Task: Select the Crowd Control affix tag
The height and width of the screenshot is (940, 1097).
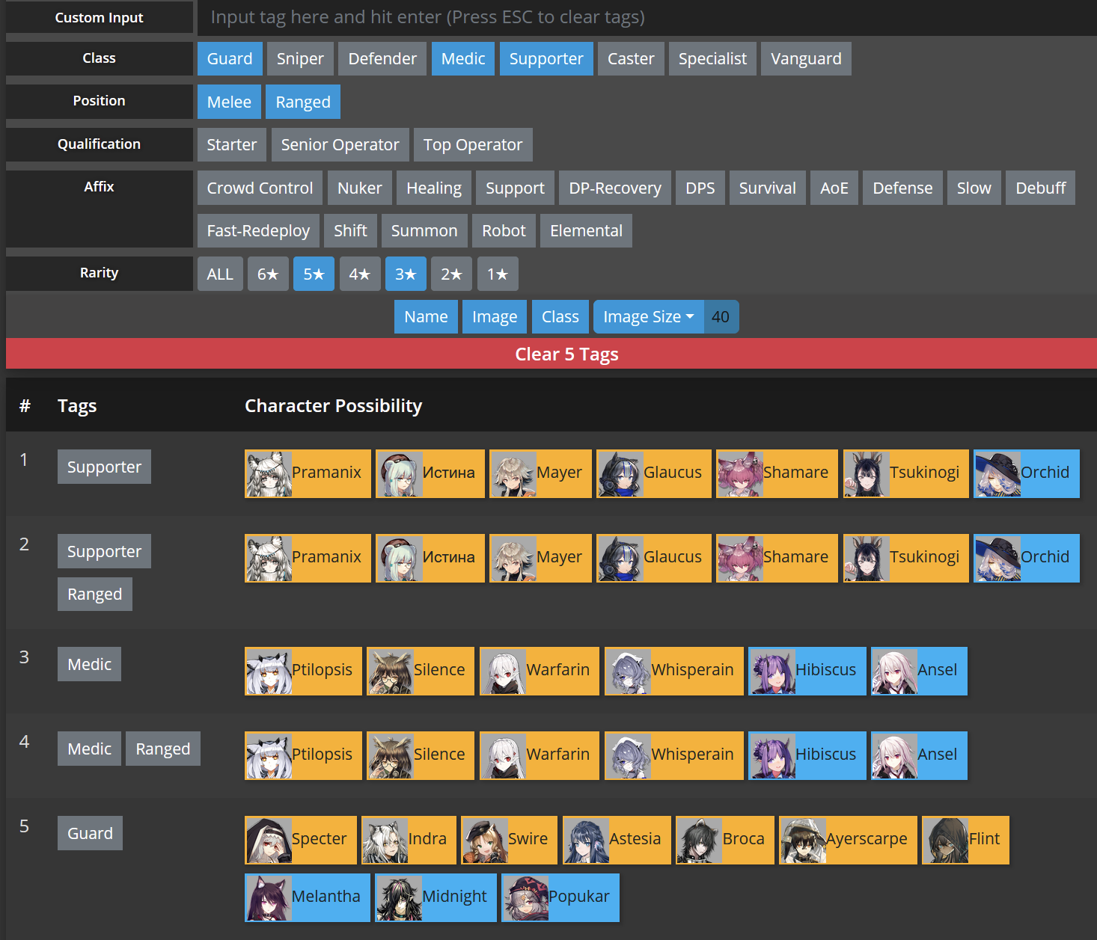Action: pyautogui.click(x=260, y=188)
